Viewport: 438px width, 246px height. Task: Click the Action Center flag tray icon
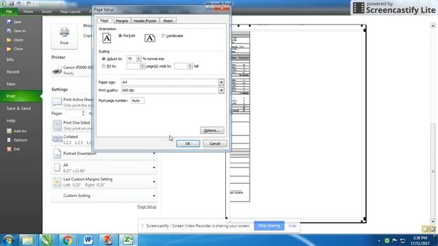point(395,241)
